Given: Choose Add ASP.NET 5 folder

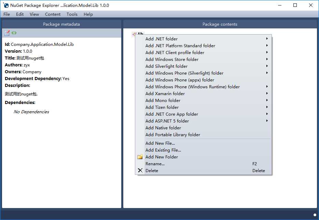Looking at the screenshot, I should (204, 121).
